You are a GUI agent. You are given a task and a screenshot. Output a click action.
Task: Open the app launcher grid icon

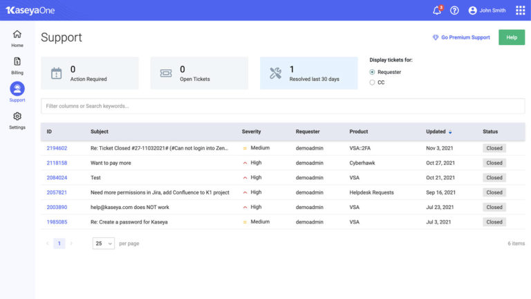pos(520,10)
